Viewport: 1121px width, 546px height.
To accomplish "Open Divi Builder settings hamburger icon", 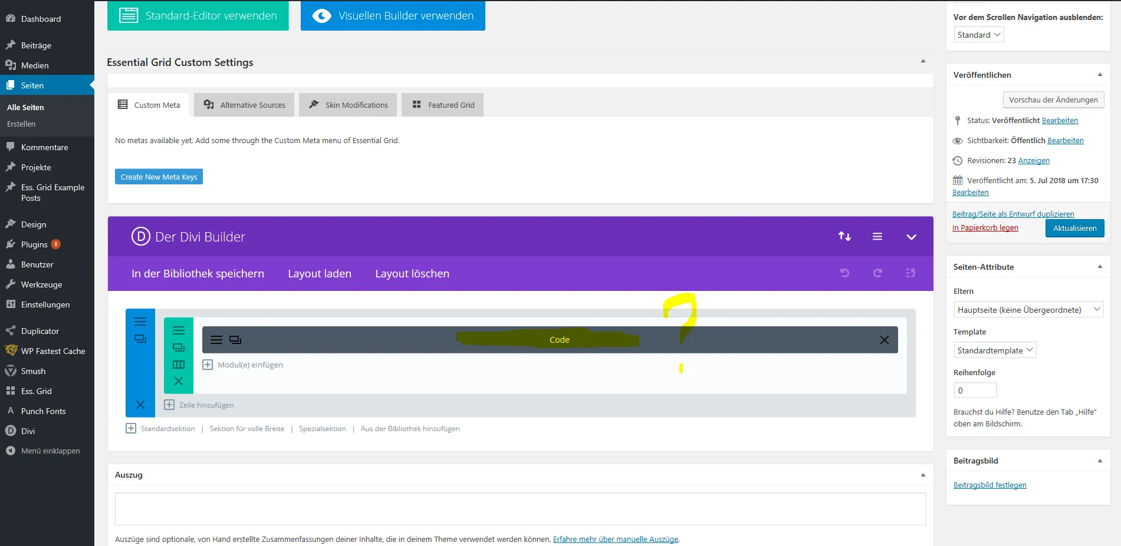I will (x=877, y=236).
